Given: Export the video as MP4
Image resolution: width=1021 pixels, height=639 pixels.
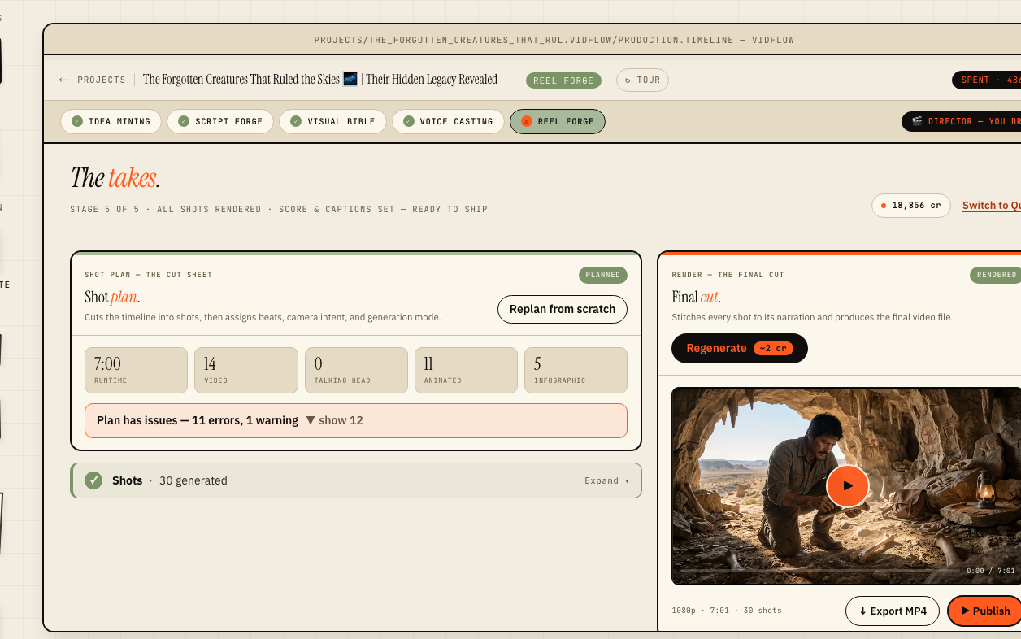Looking at the screenshot, I should pyautogui.click(x=893, y=611).
